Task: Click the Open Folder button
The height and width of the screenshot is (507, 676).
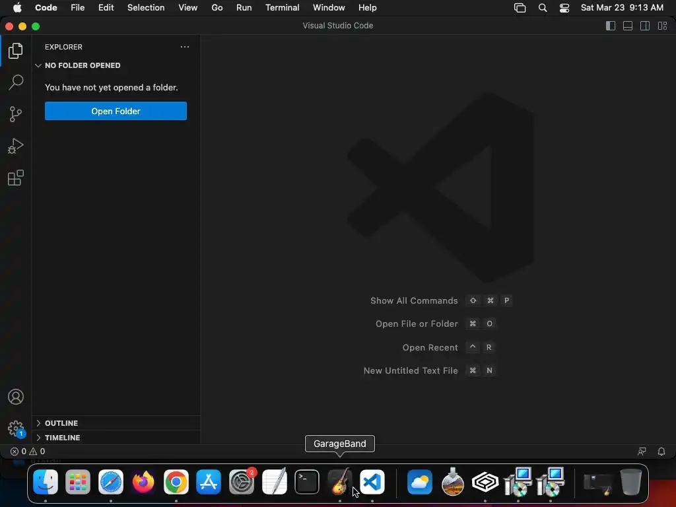Action: (x=116, y=111)
